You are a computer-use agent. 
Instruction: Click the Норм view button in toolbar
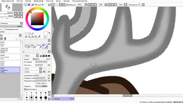[121, 5]
